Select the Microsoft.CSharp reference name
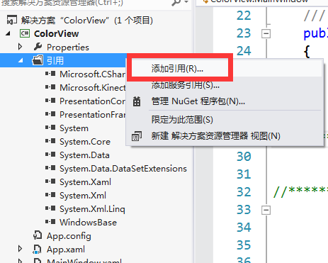 coord(93,74)
